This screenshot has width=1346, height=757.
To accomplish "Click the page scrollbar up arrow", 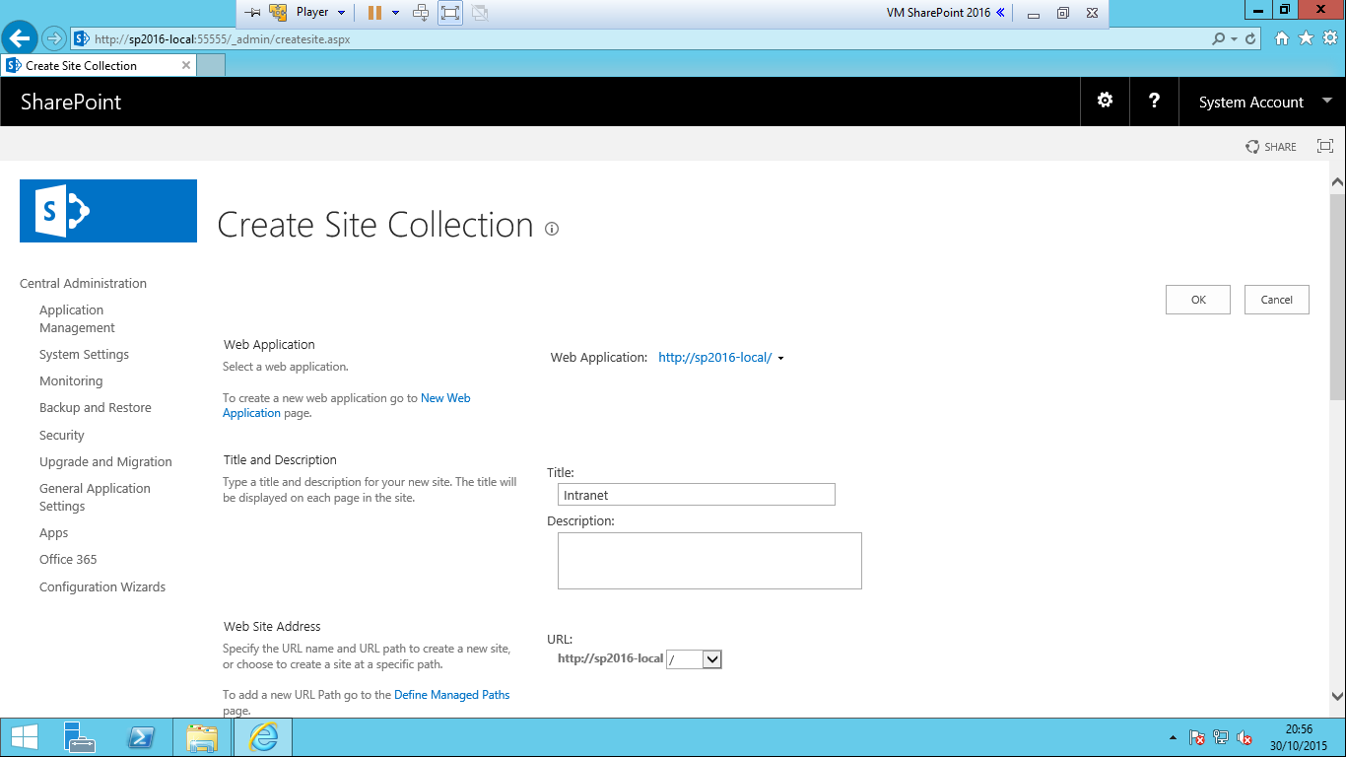I will [1337, 182].
